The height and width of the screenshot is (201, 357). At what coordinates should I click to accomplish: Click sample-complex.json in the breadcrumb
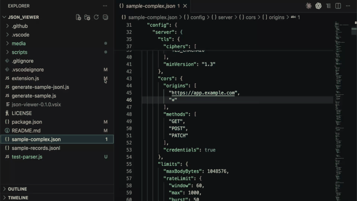pyautogui.click(x=153, y=17)
